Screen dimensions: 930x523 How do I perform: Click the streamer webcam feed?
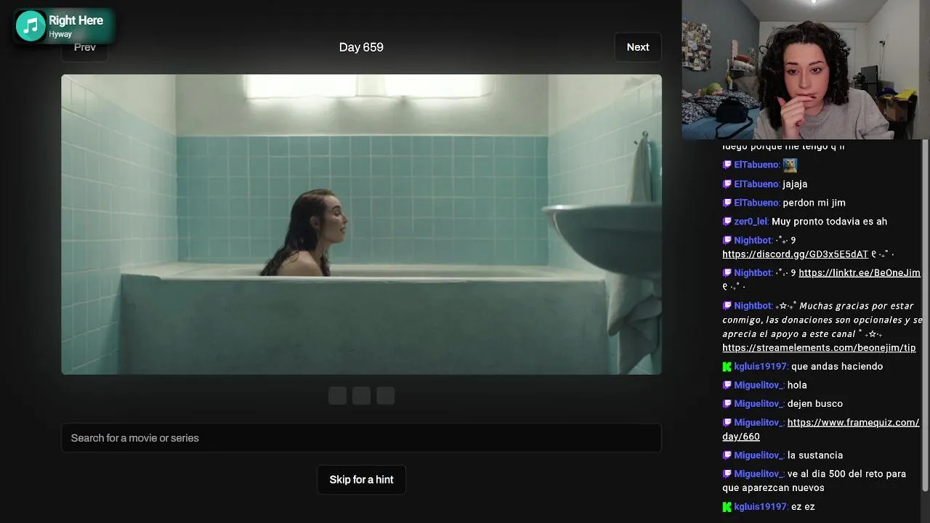pyautogui.click(x=806, y=70)
